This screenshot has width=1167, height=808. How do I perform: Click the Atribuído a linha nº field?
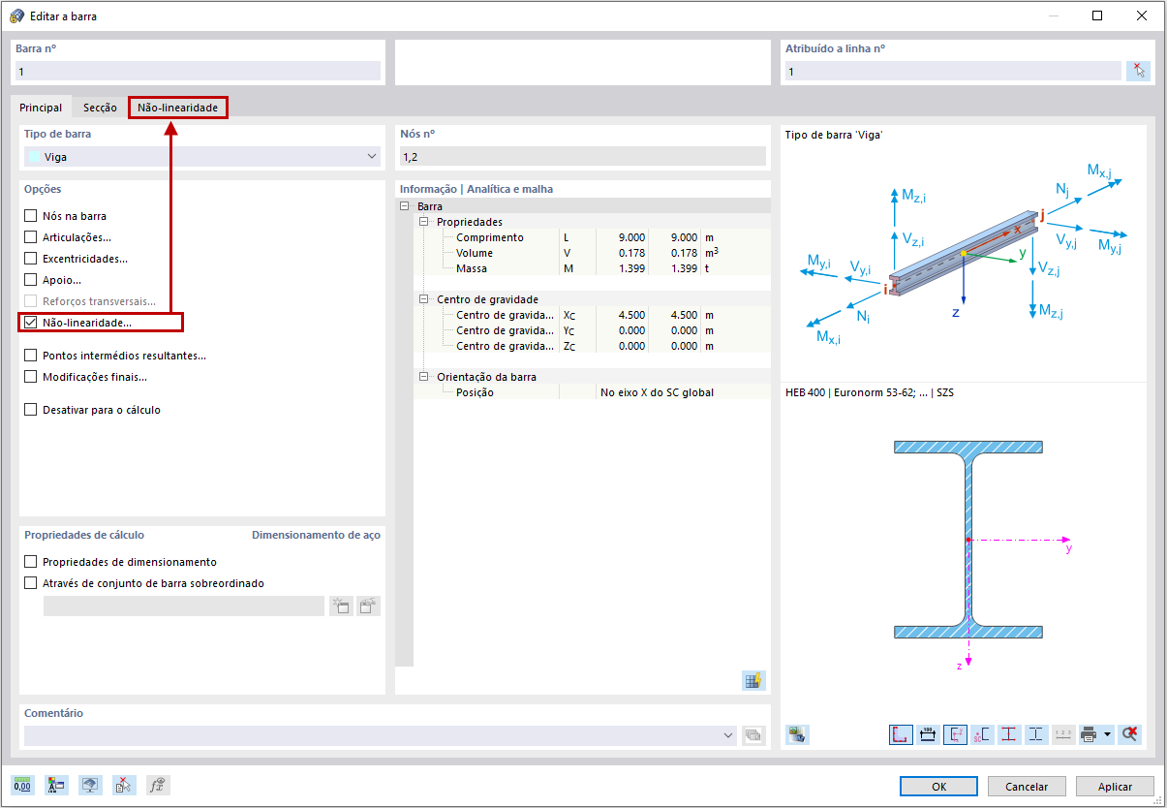click(953, 71)
